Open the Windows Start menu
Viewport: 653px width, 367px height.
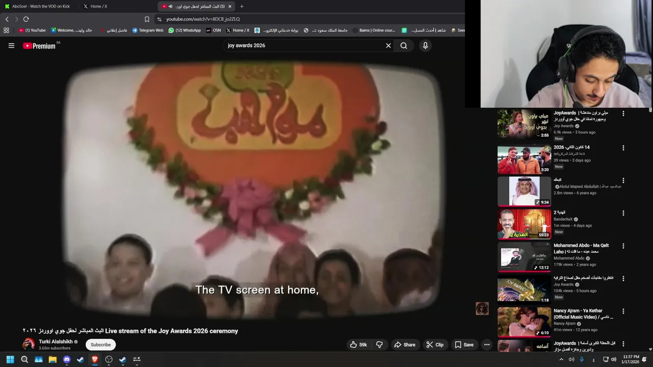(10, 359)
